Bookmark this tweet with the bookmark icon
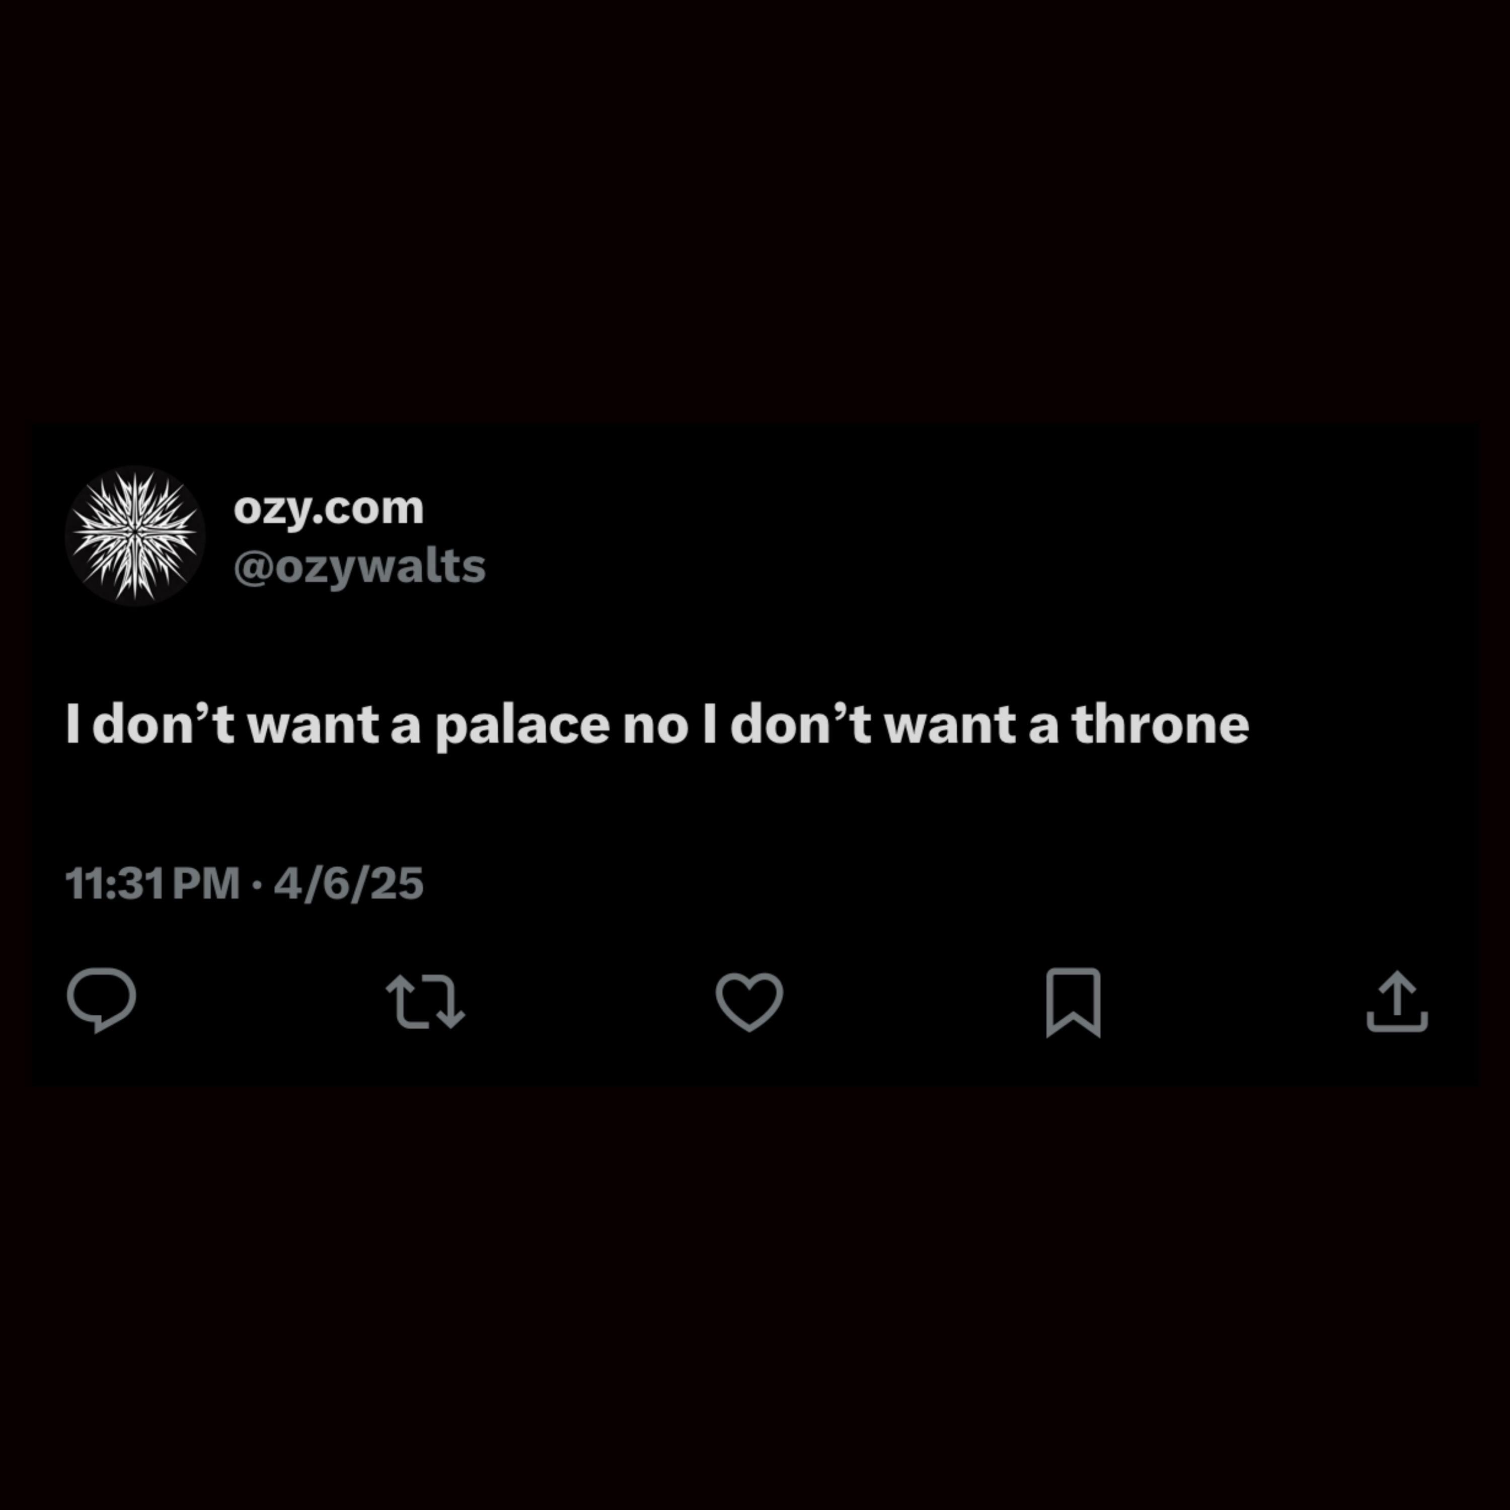1510x1510 pixels. (1073, 1002)
